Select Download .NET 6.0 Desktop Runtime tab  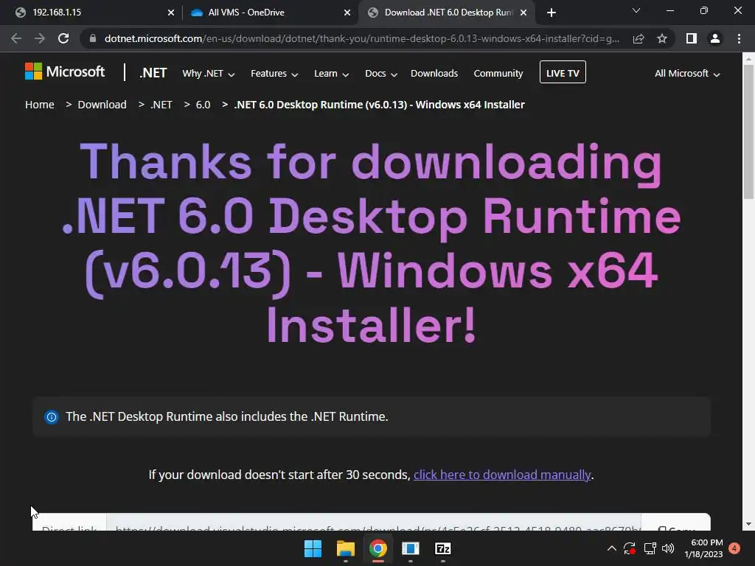(x=445, y=13)
